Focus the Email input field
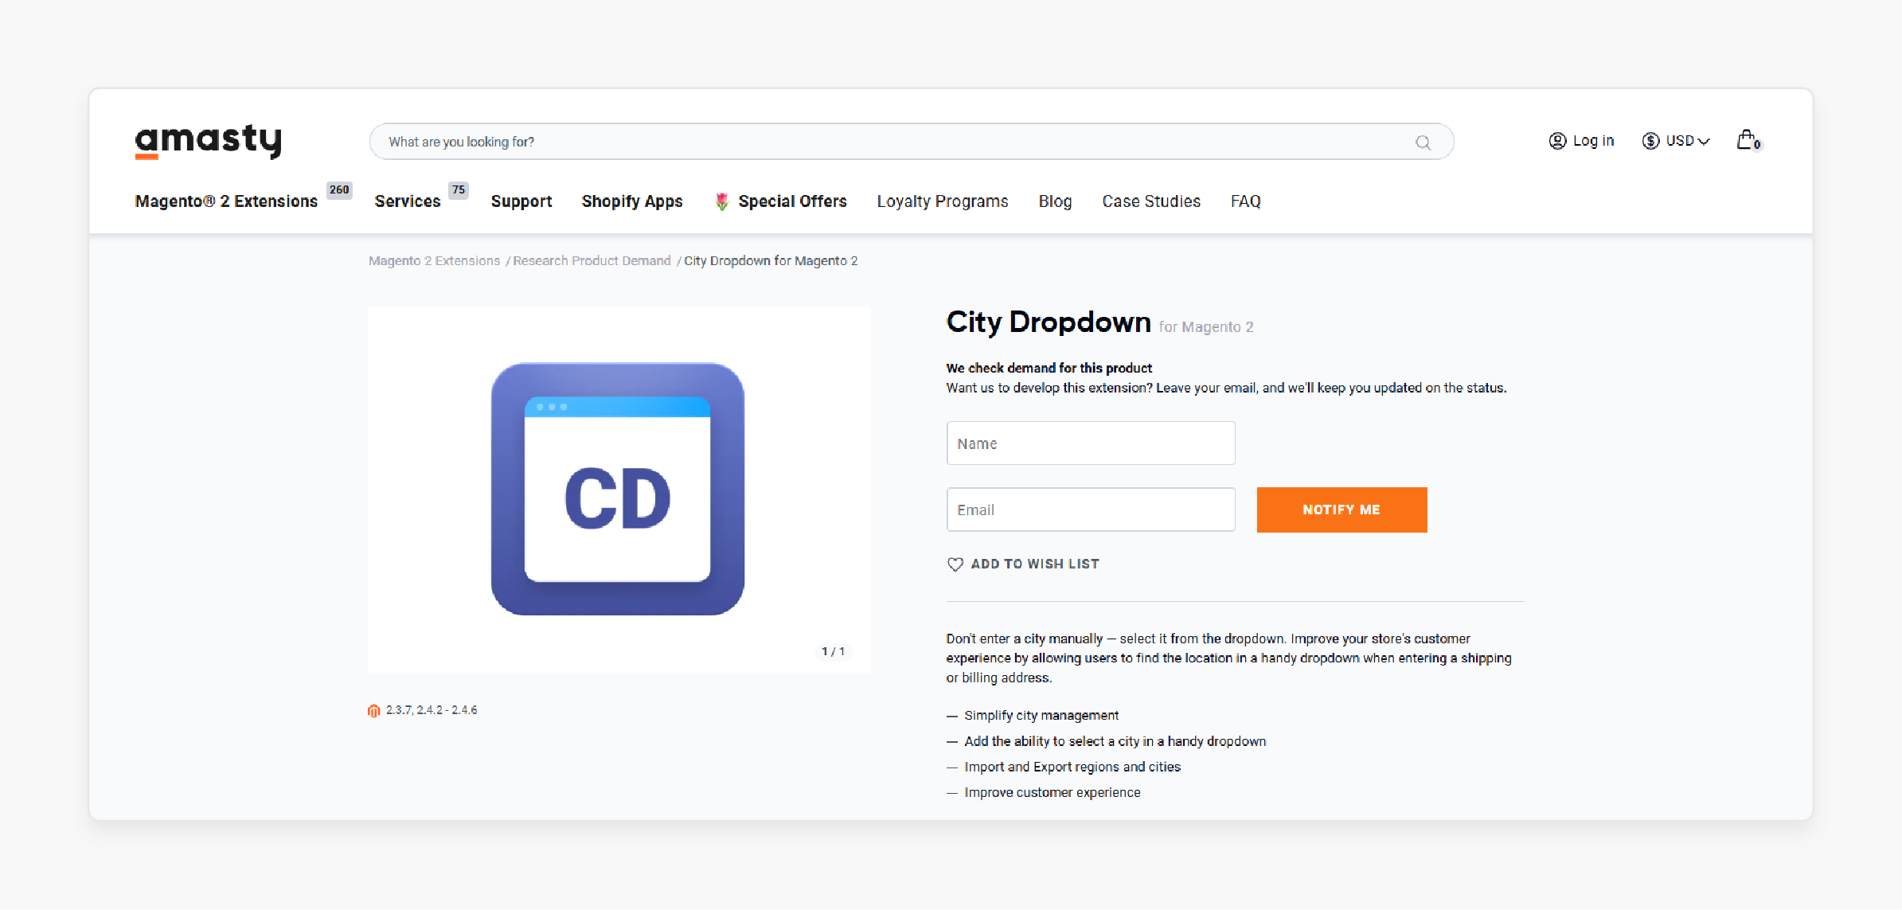1902x910 pixels. pyautogui.click(x=1091, y=510)
